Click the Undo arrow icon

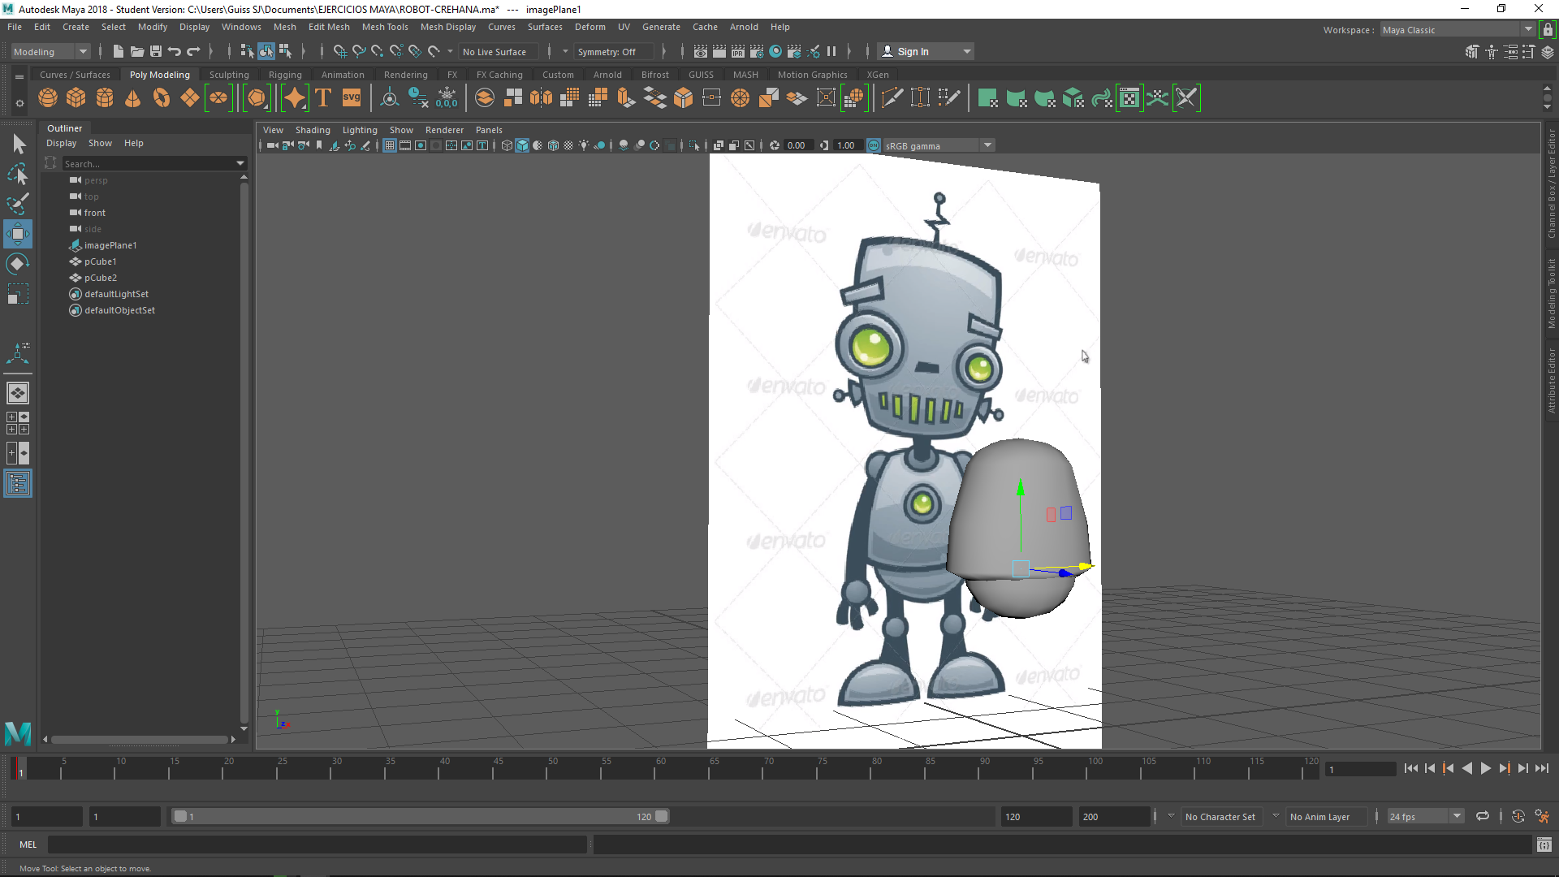175,51
